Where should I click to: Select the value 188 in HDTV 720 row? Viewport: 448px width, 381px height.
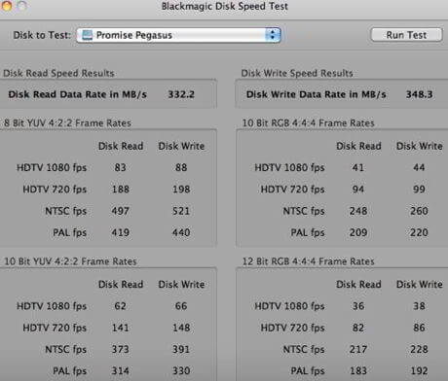pyautogui.click(x=121, y=190)
